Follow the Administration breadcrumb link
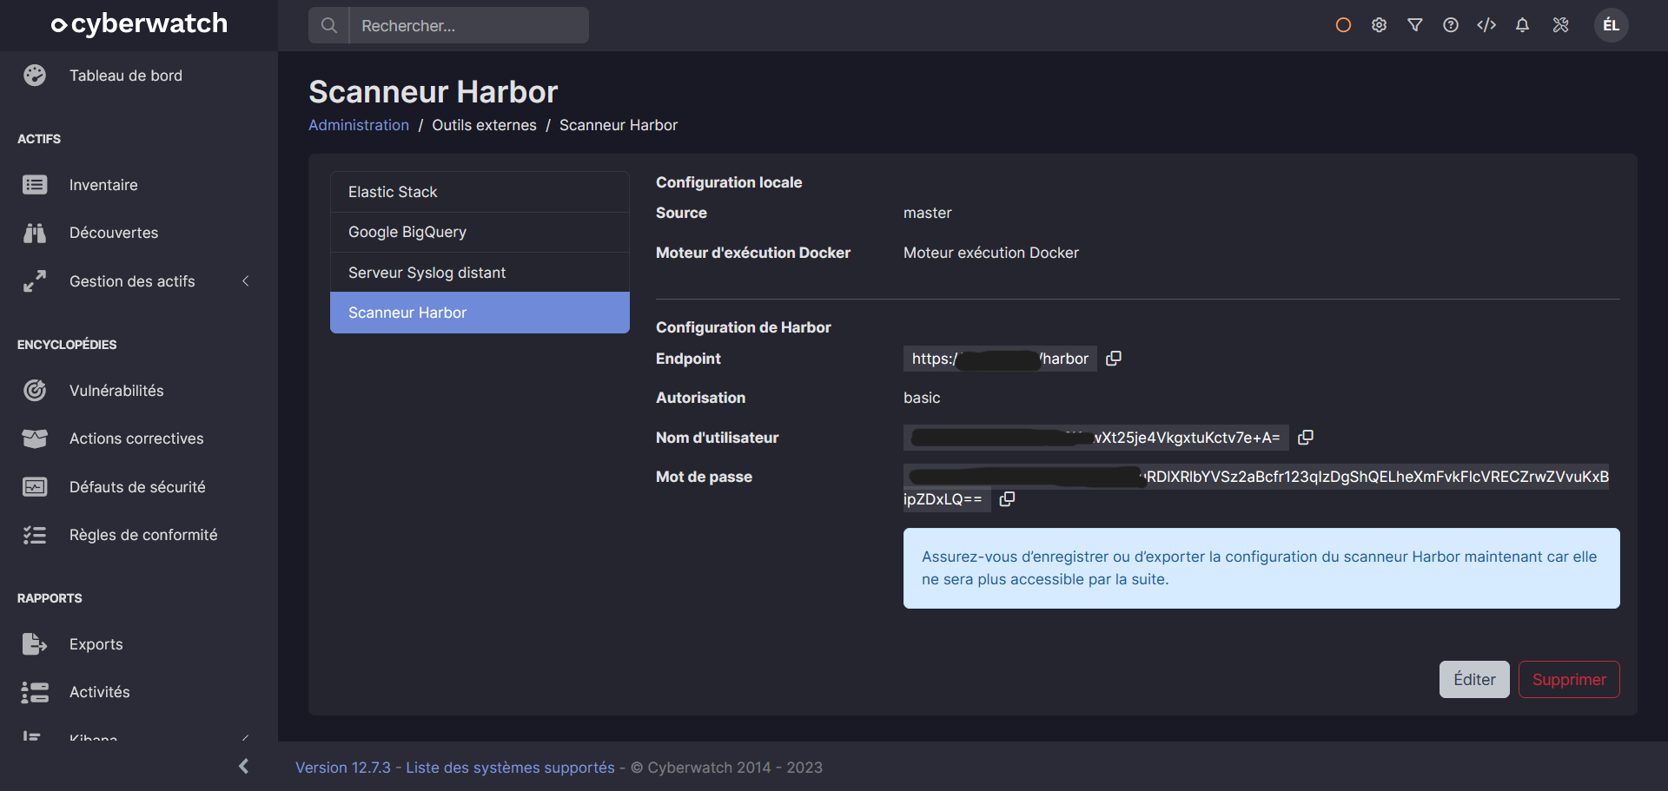 pos(359,125)
